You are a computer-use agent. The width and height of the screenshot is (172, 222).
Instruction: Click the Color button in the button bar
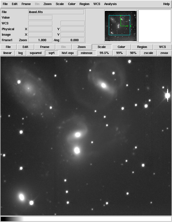point(121,47)
